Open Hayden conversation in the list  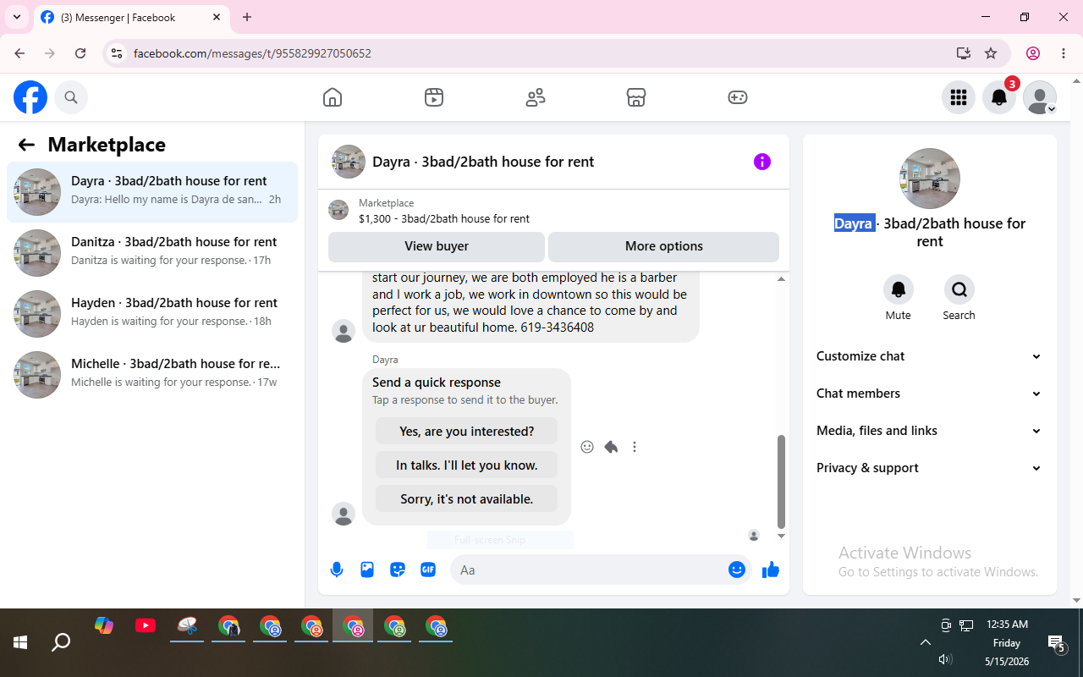click(x=152, y=314)
